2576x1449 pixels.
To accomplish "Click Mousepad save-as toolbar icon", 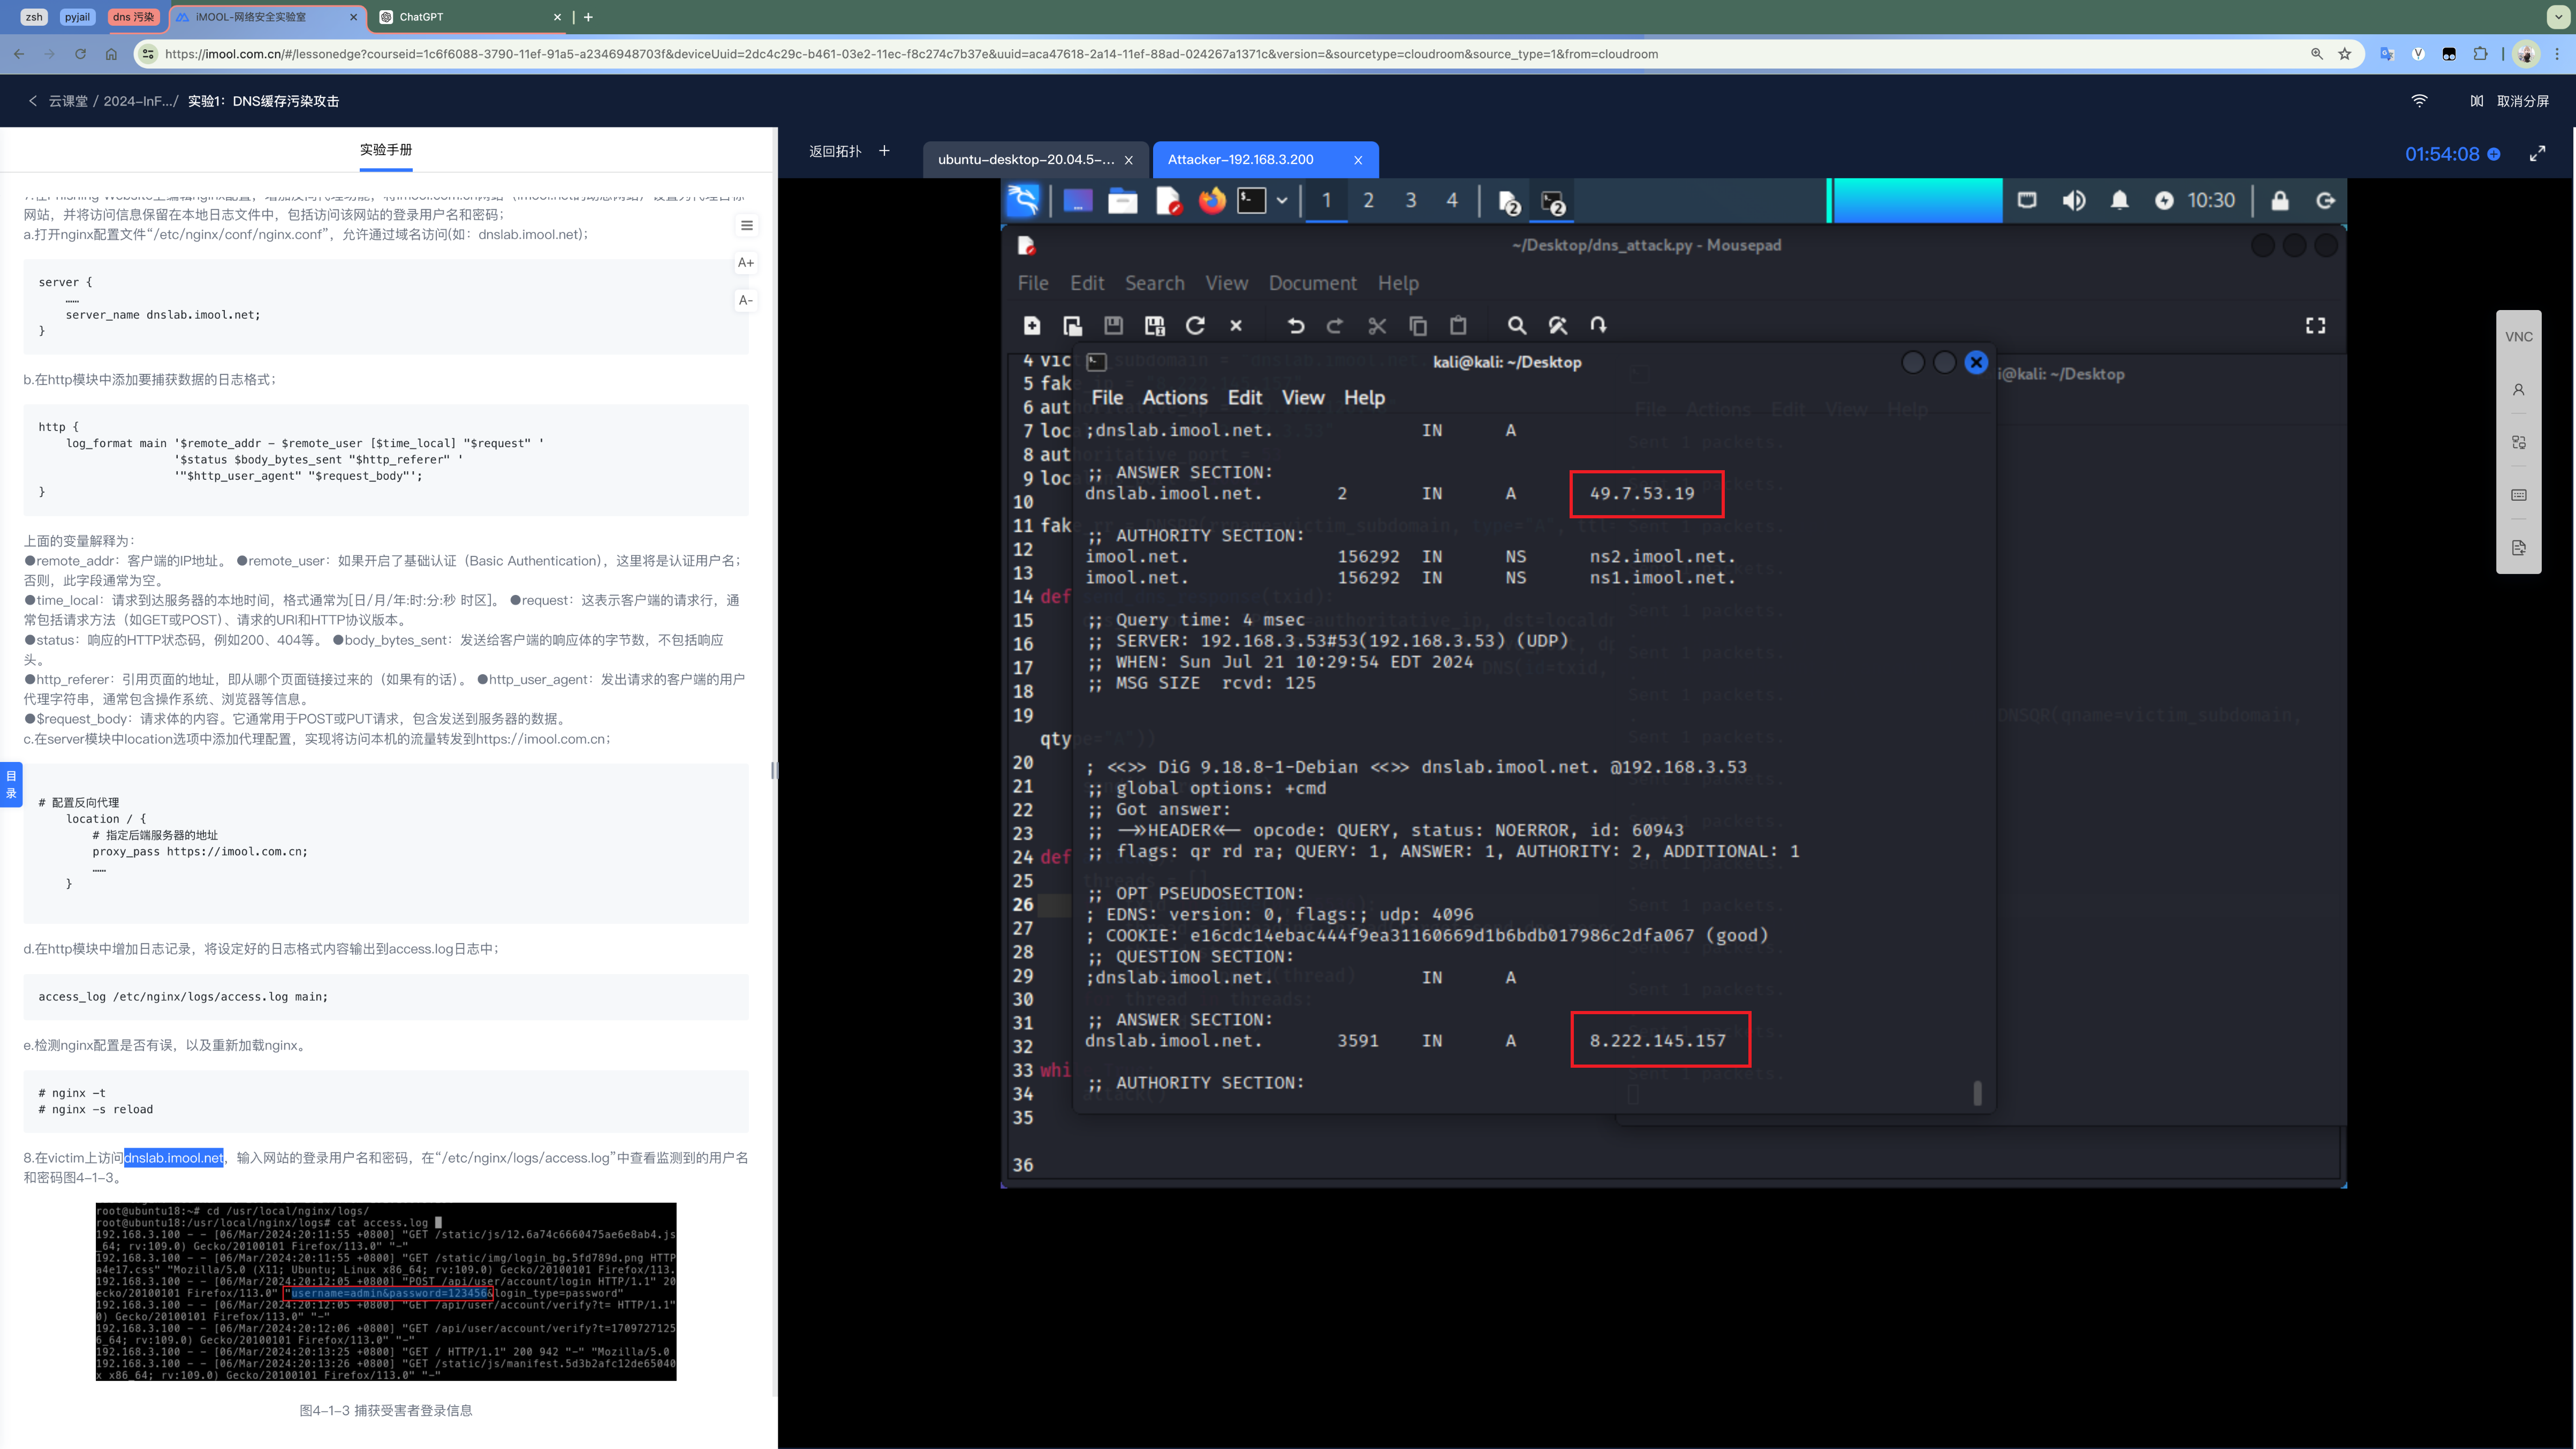I will click(1154, 326).
